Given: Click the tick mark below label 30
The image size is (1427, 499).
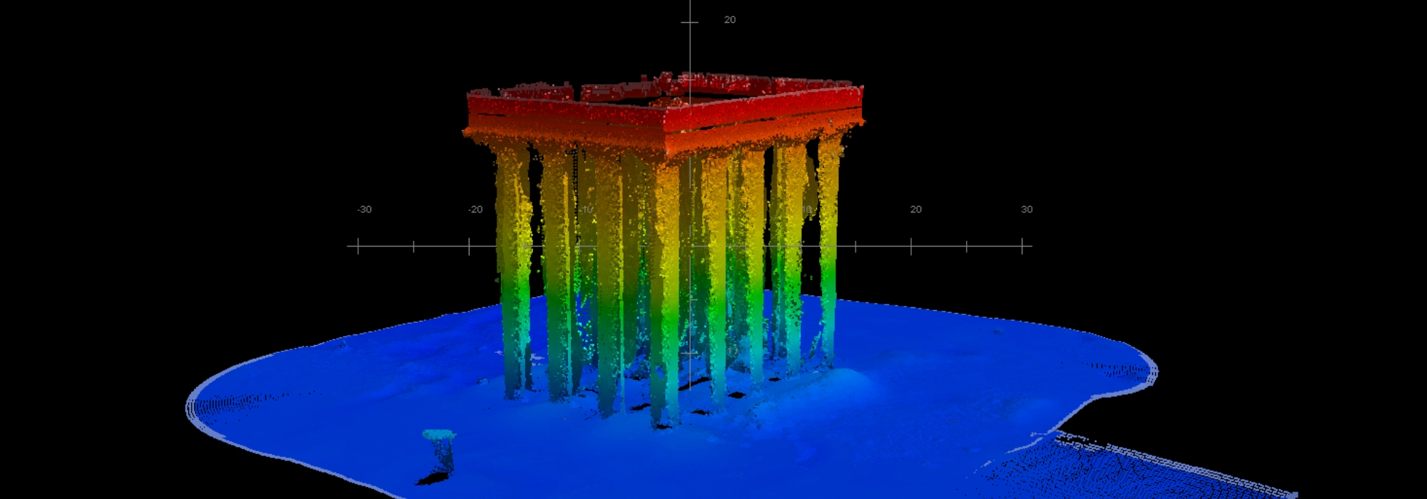Looking at the screenshot, I should [x=1022, y=247].
